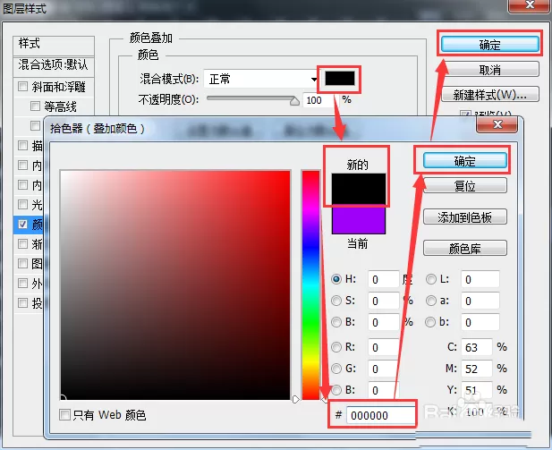Screen dimensions: 552x450
Task: Click the 样式 header in styles list
Action: tap(54, 45)
